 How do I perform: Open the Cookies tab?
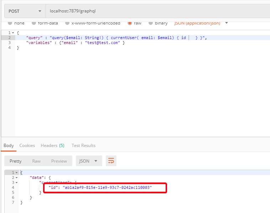pyautogui.click(x=27, y=145)
